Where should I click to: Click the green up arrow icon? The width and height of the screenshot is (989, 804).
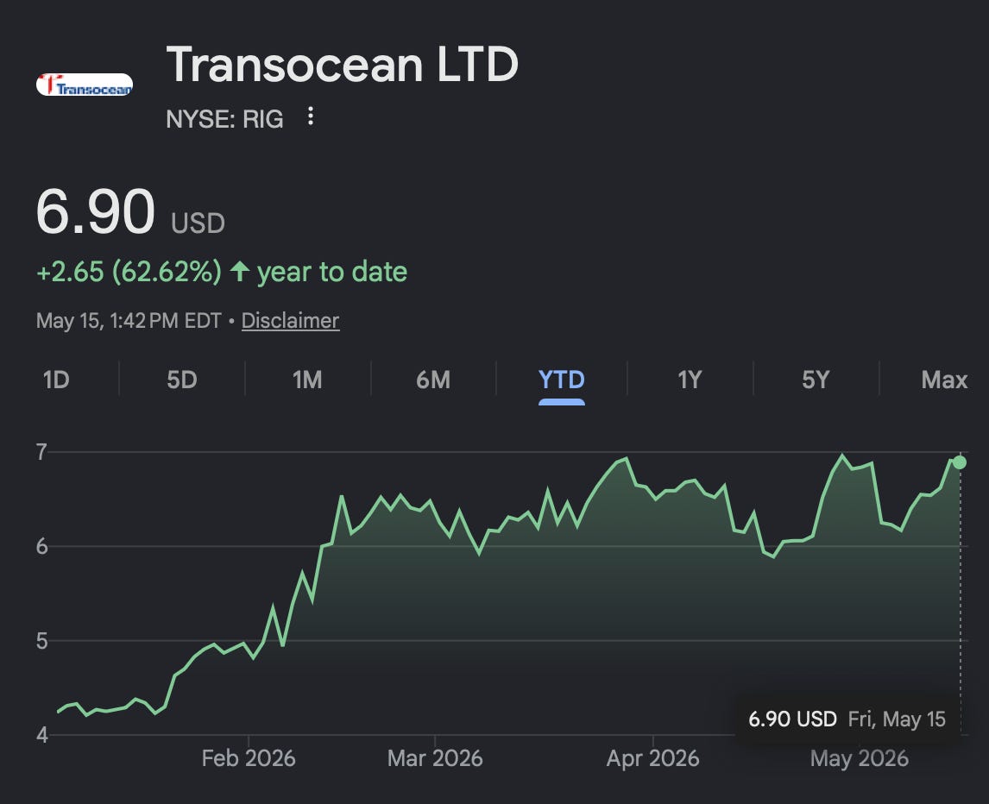pos(240,272)
